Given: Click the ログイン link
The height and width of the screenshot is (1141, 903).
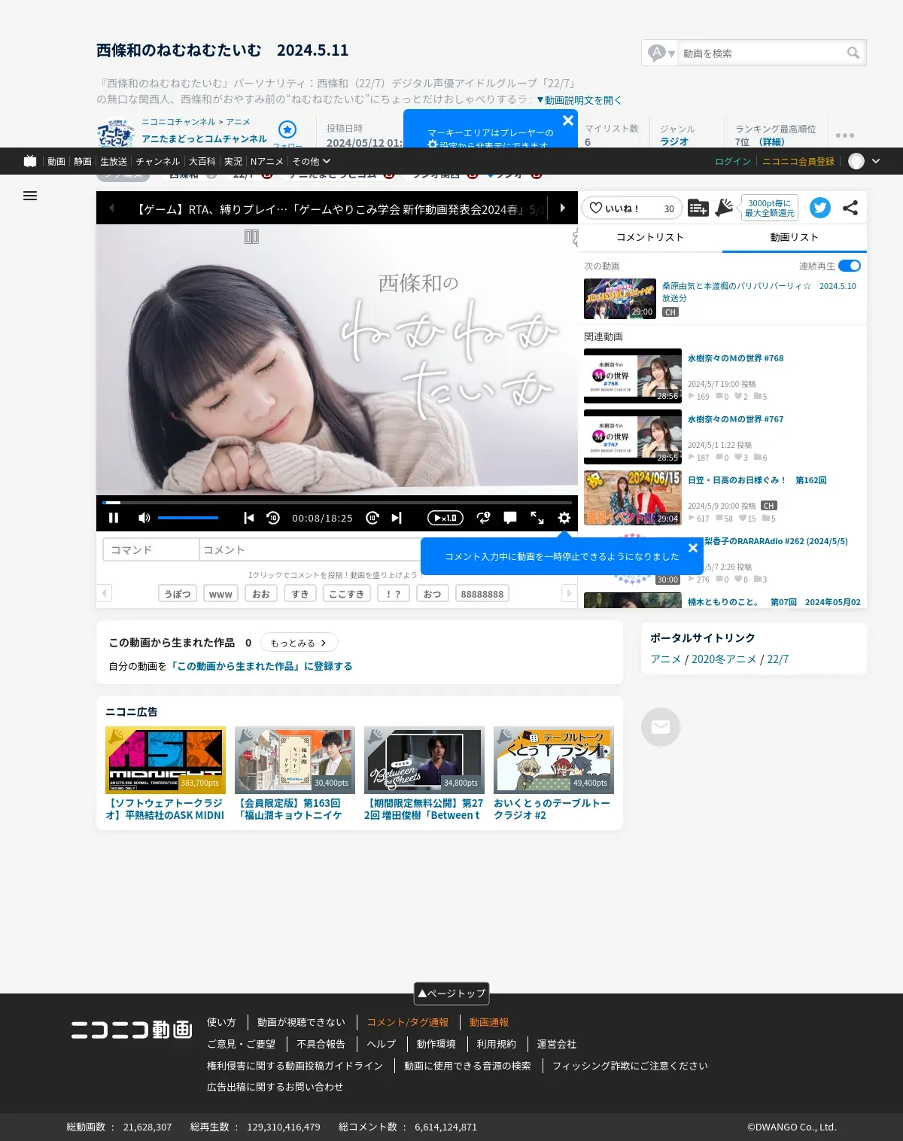Looking at the screenshot, I should coord(733,161).
